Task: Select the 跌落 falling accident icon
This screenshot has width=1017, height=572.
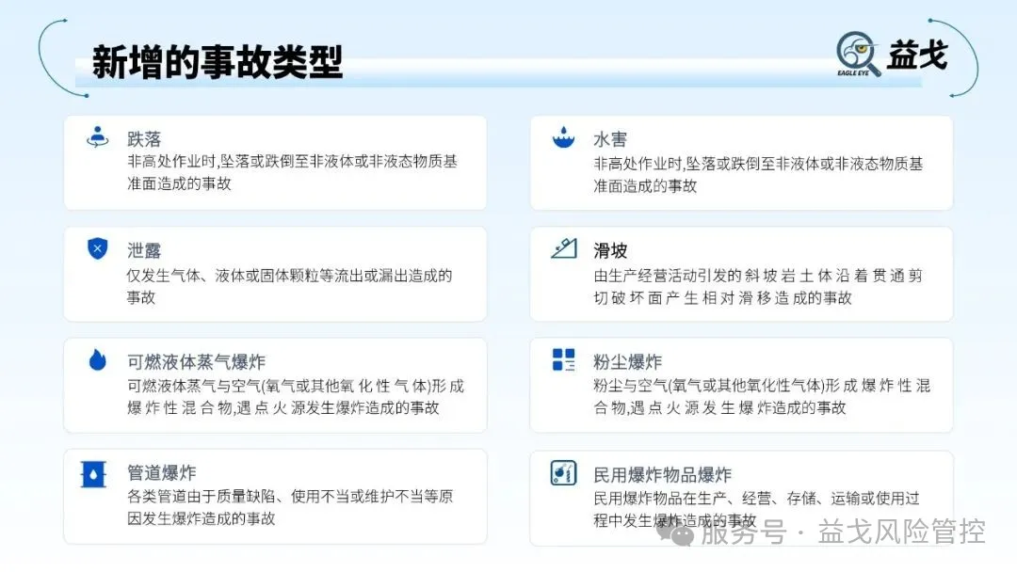Action: pos(98,135)
